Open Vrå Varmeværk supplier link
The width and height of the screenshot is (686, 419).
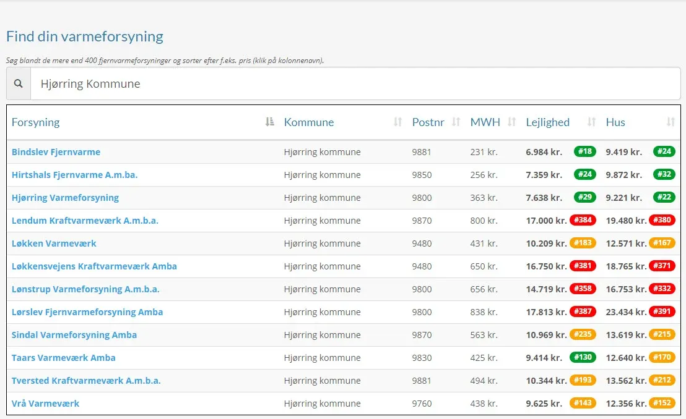pos(45,404)
